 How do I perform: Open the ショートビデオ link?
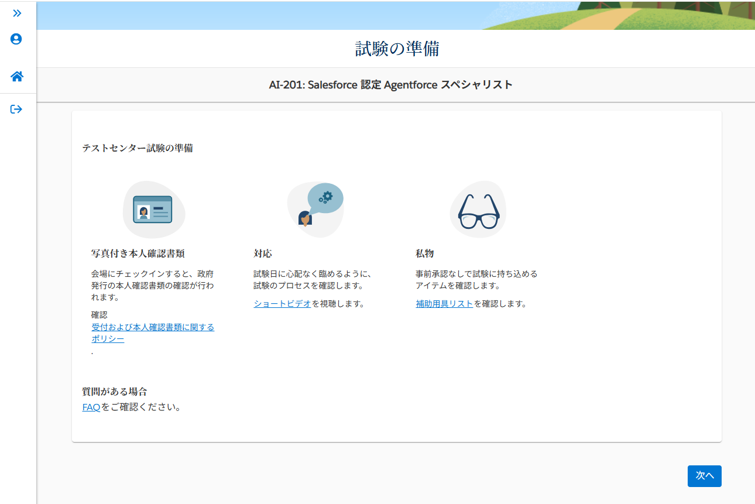(282, 304)
